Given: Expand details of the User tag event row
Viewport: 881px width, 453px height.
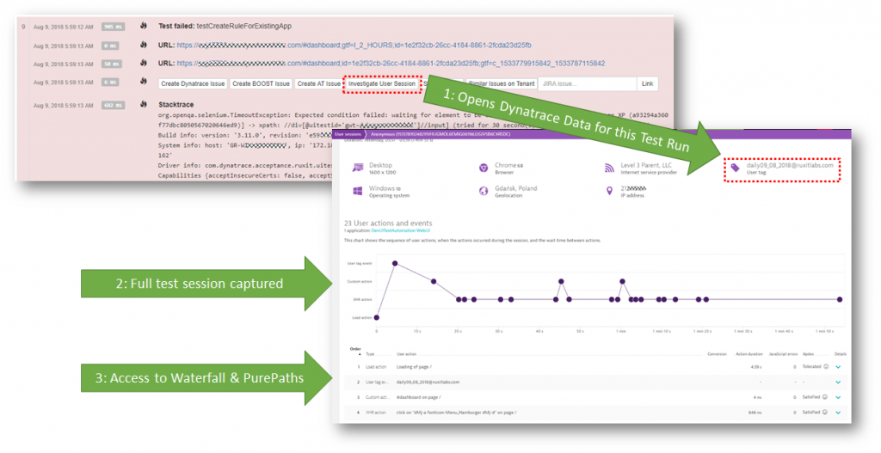Looking at the screenshot, I should pos(838,383).
